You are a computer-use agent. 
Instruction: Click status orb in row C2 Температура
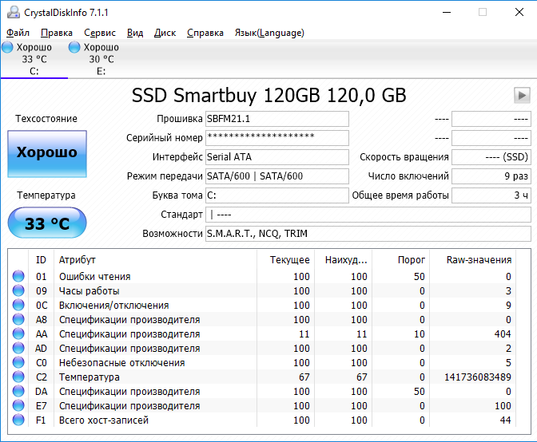coord(18,377)
